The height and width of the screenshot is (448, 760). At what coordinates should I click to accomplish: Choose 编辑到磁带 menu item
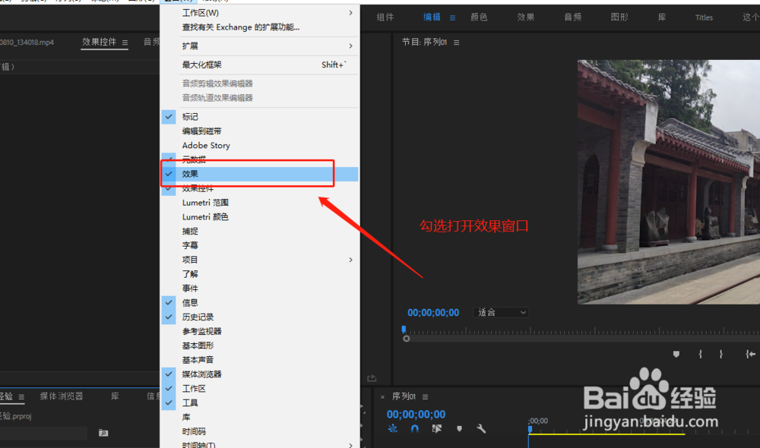(x=259, y=131)
